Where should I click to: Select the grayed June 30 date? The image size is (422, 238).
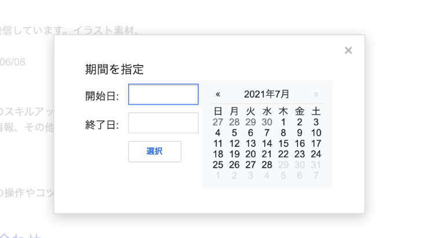[267, 122]
